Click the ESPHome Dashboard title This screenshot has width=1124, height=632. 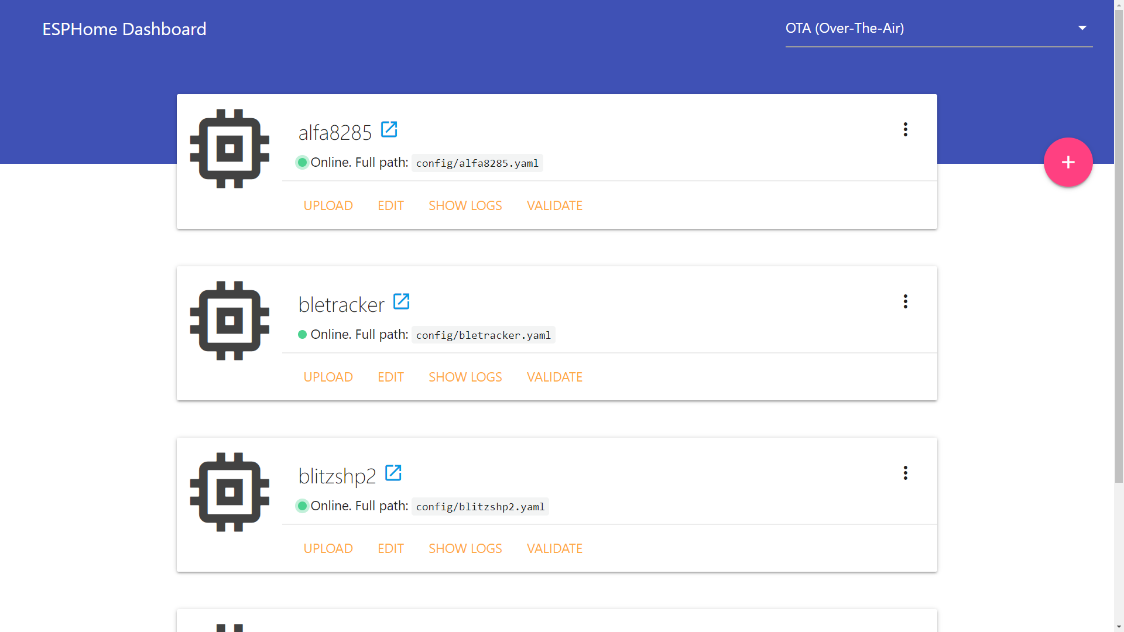(124, 29)
